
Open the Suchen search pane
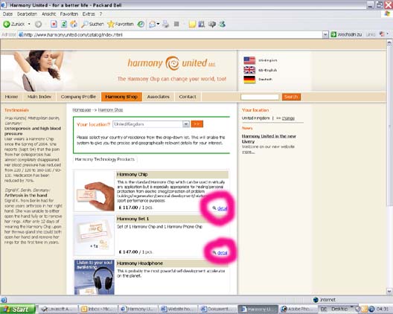click(x=92, y=24)
